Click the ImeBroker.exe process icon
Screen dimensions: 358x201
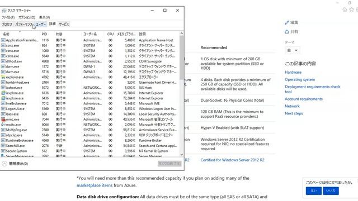click(3, 103)
